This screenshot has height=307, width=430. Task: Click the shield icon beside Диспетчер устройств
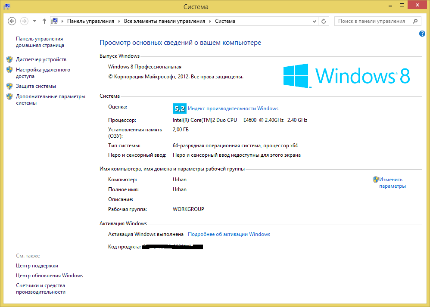pos(9,59)
